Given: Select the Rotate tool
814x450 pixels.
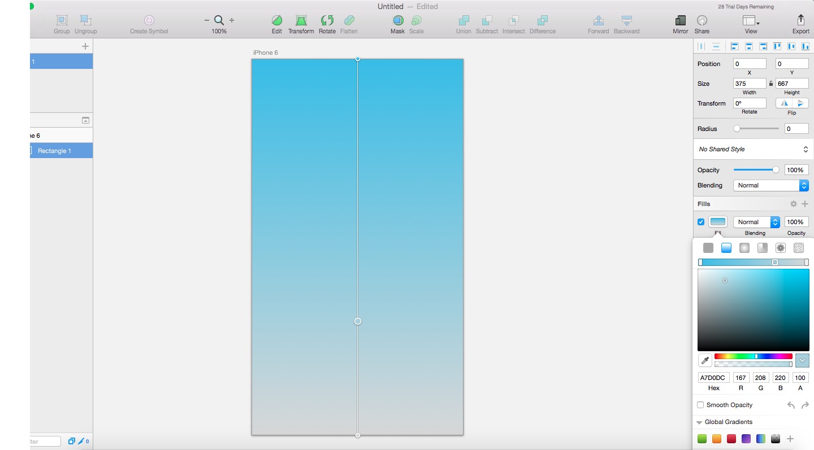Looking at the screenshot, I should tap(327, 21).
